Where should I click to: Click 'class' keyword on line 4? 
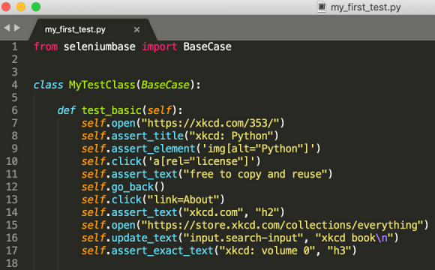(x=49, y=85)
